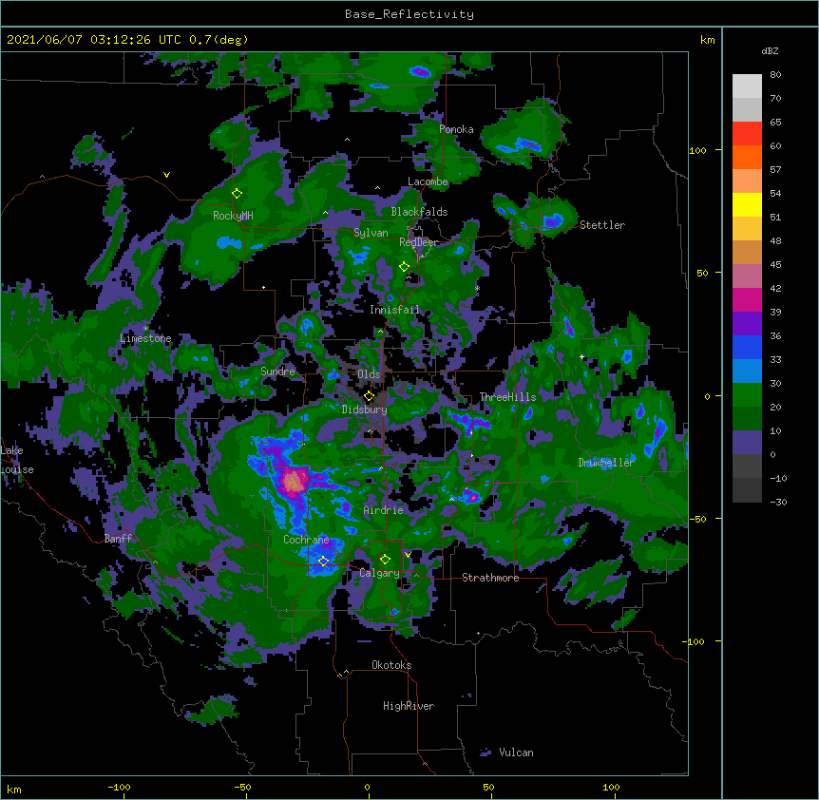The width and height of the screenshot is (819, 800).
Task: Click the Limestone label
Action: (x=145, y=338)
